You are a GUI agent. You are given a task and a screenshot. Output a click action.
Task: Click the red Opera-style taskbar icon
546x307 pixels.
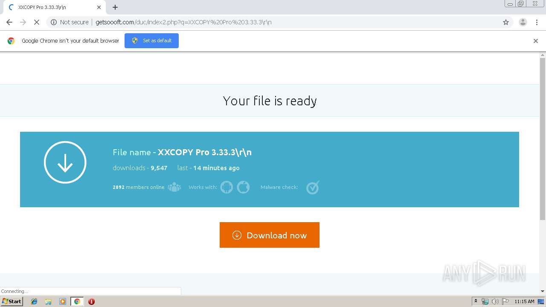pyautogui.click(x=91, y=301)
